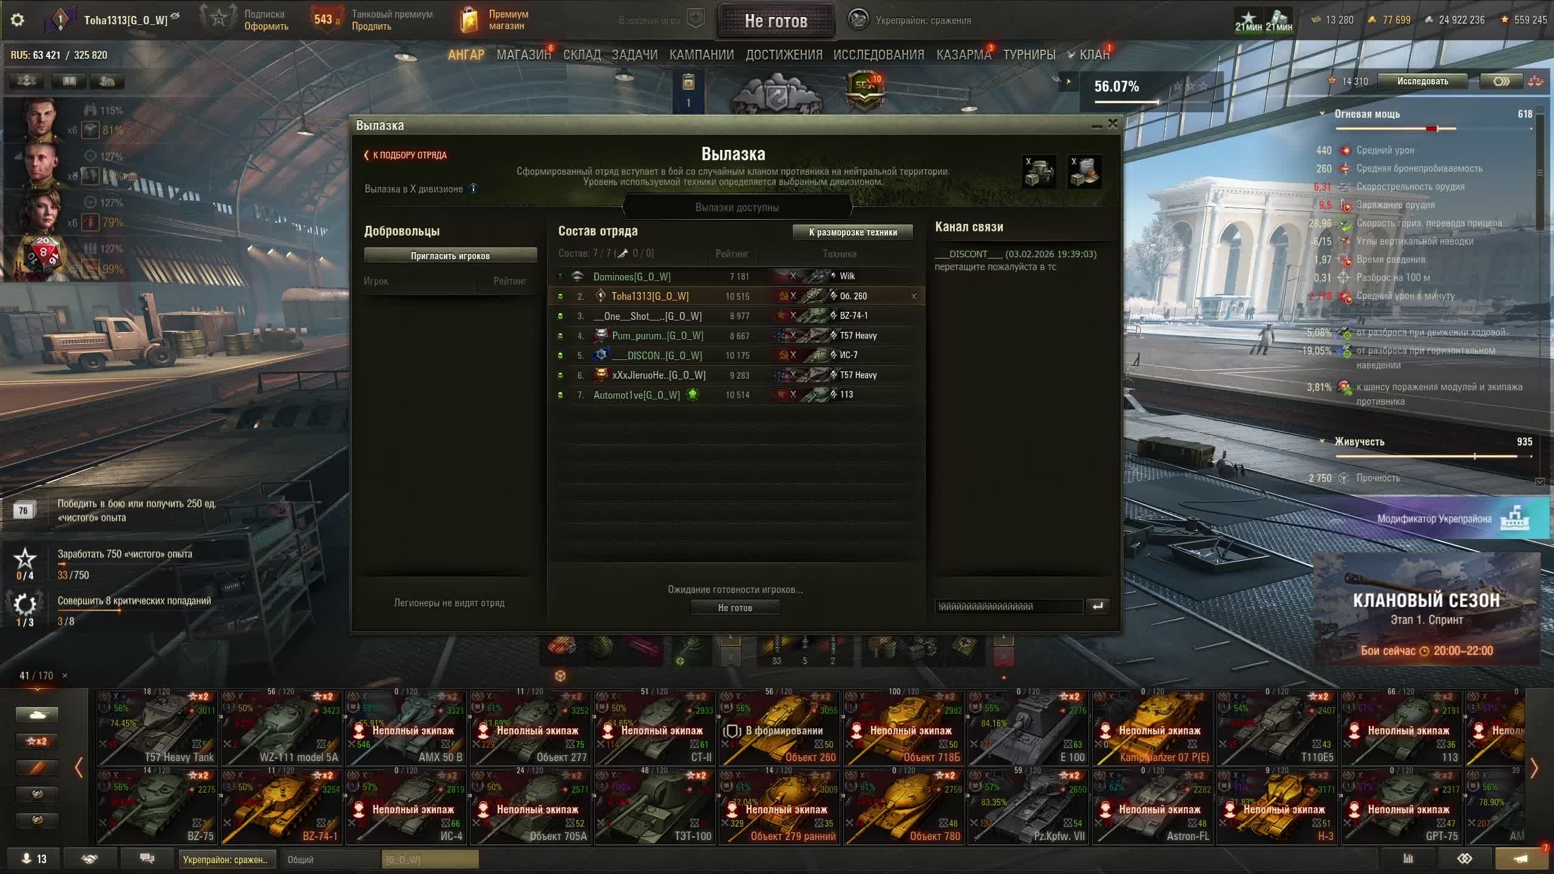Open contacts icon showing 13 at bottom-left

tap(33, 859)
